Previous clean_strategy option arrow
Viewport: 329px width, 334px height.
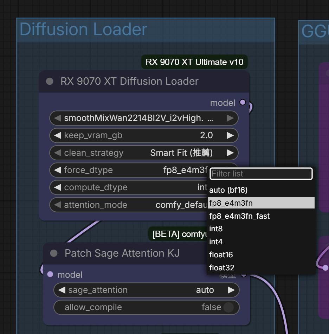58,153
